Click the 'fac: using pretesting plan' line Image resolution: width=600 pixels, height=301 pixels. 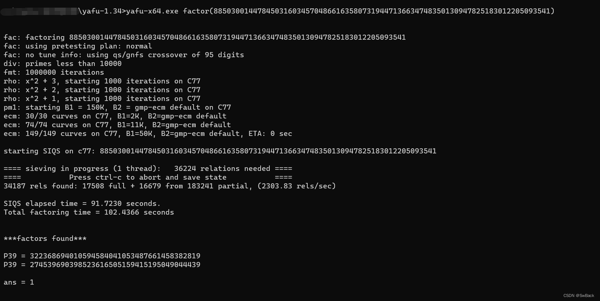tap(78, 46)
